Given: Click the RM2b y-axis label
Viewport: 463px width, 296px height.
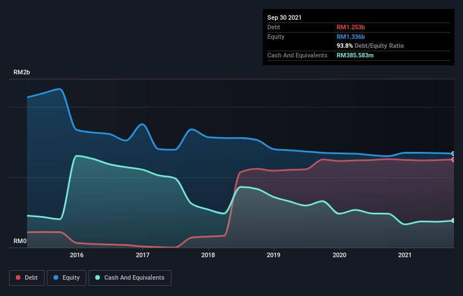Looking at the screenshot, I should 22,72.
